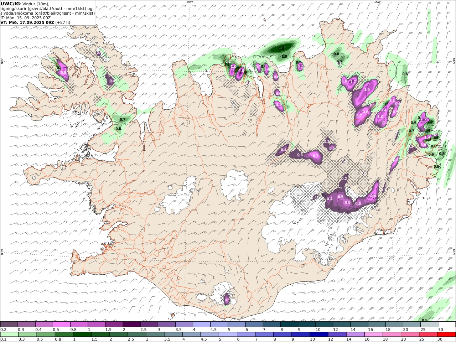Viewport: 456px width, 342px height.
Task: Click the 'rigning/skúrir' legend description line
Action: point(46,8)
